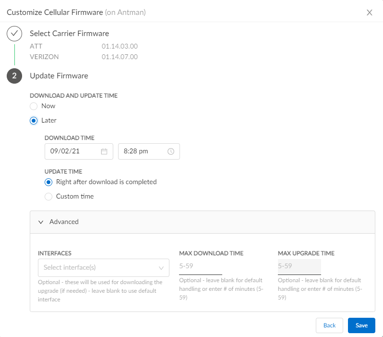
Task: Click the clock icon in download time field
Action: tap(171, 151)
